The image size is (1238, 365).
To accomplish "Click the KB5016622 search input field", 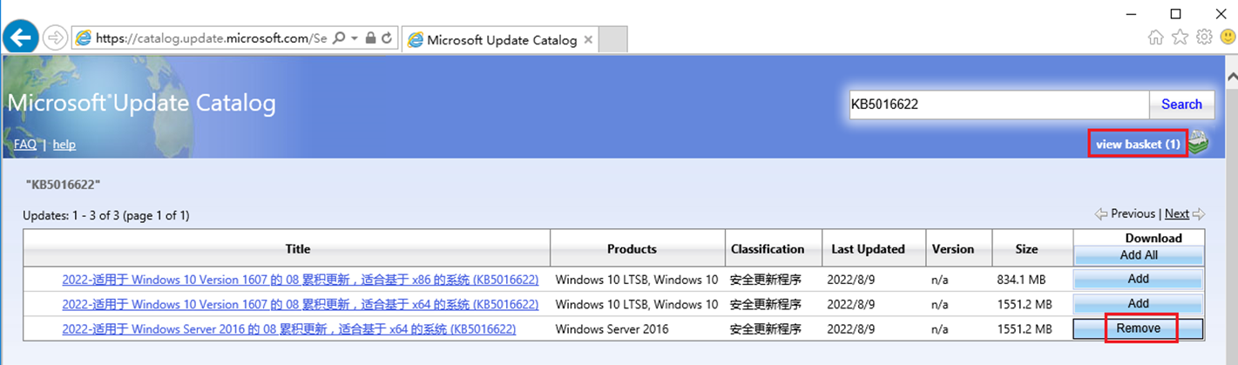I will point(998,105).
